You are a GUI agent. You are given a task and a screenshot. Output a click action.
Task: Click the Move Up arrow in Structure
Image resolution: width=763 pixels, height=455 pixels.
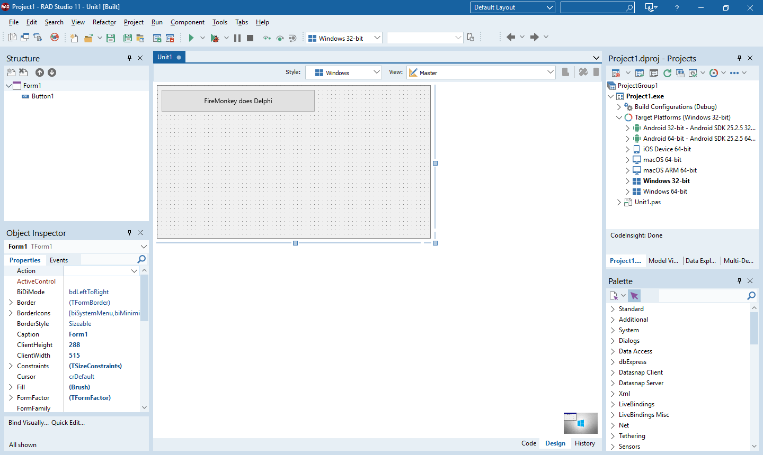40,72
